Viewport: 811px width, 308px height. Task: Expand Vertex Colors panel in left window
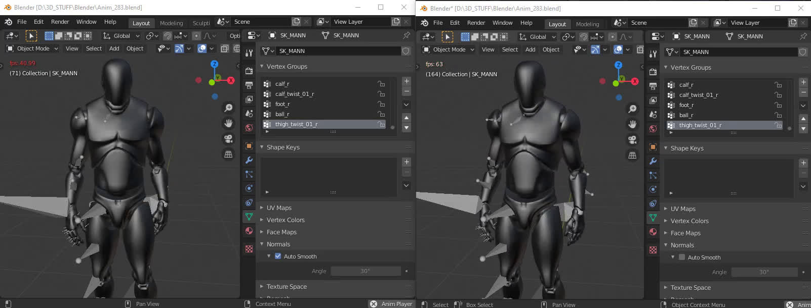(286, 220)
